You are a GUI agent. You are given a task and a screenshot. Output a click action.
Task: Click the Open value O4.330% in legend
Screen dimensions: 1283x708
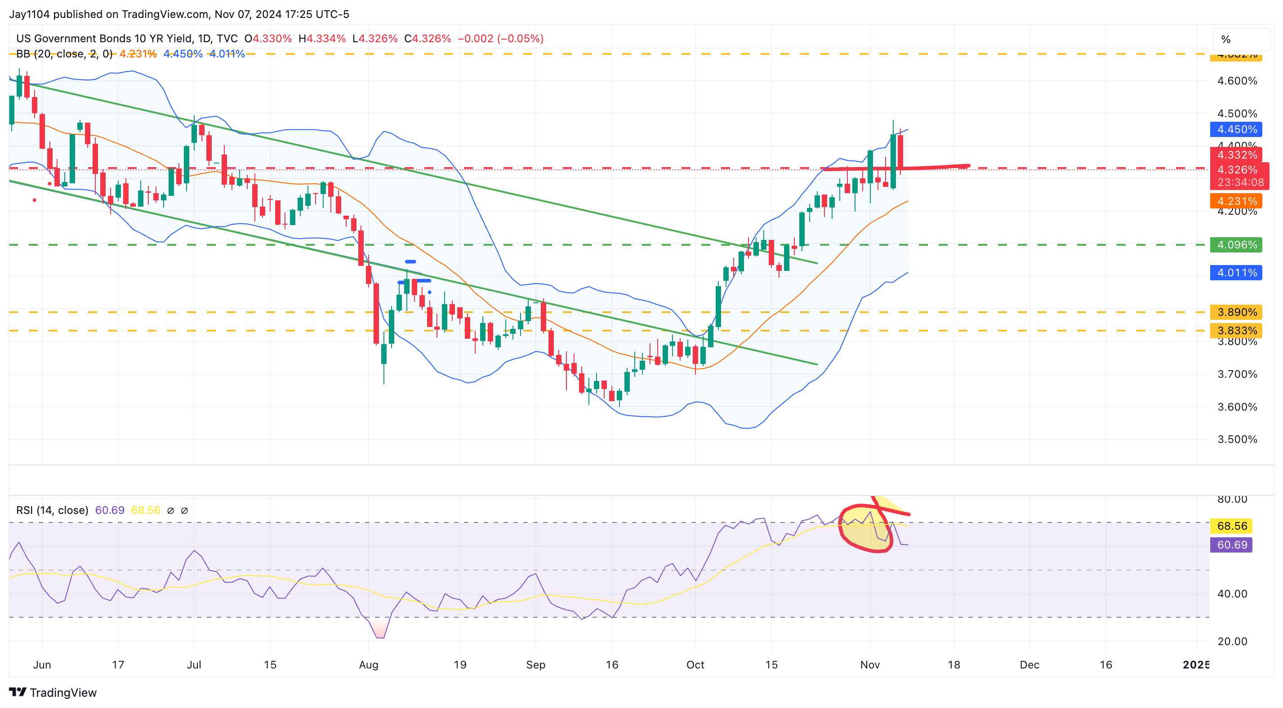268,38
